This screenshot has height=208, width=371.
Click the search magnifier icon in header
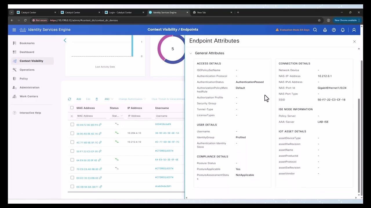[315, 30]
